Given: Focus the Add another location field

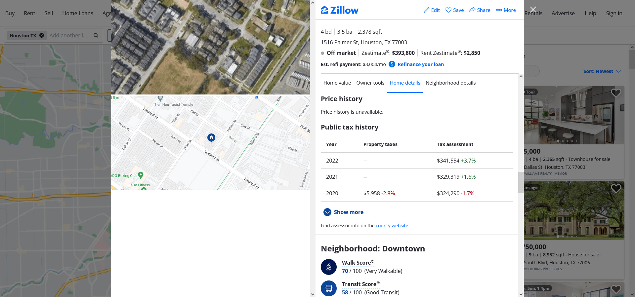Looking at the screenshot, I should tap(68, 35).
